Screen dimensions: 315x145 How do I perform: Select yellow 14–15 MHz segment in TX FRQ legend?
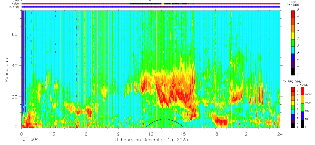tap(293, 103)
